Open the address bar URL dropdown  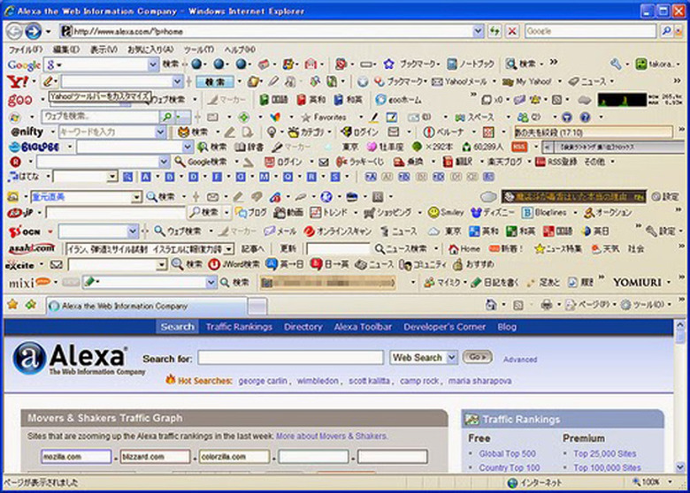(478, 31)
